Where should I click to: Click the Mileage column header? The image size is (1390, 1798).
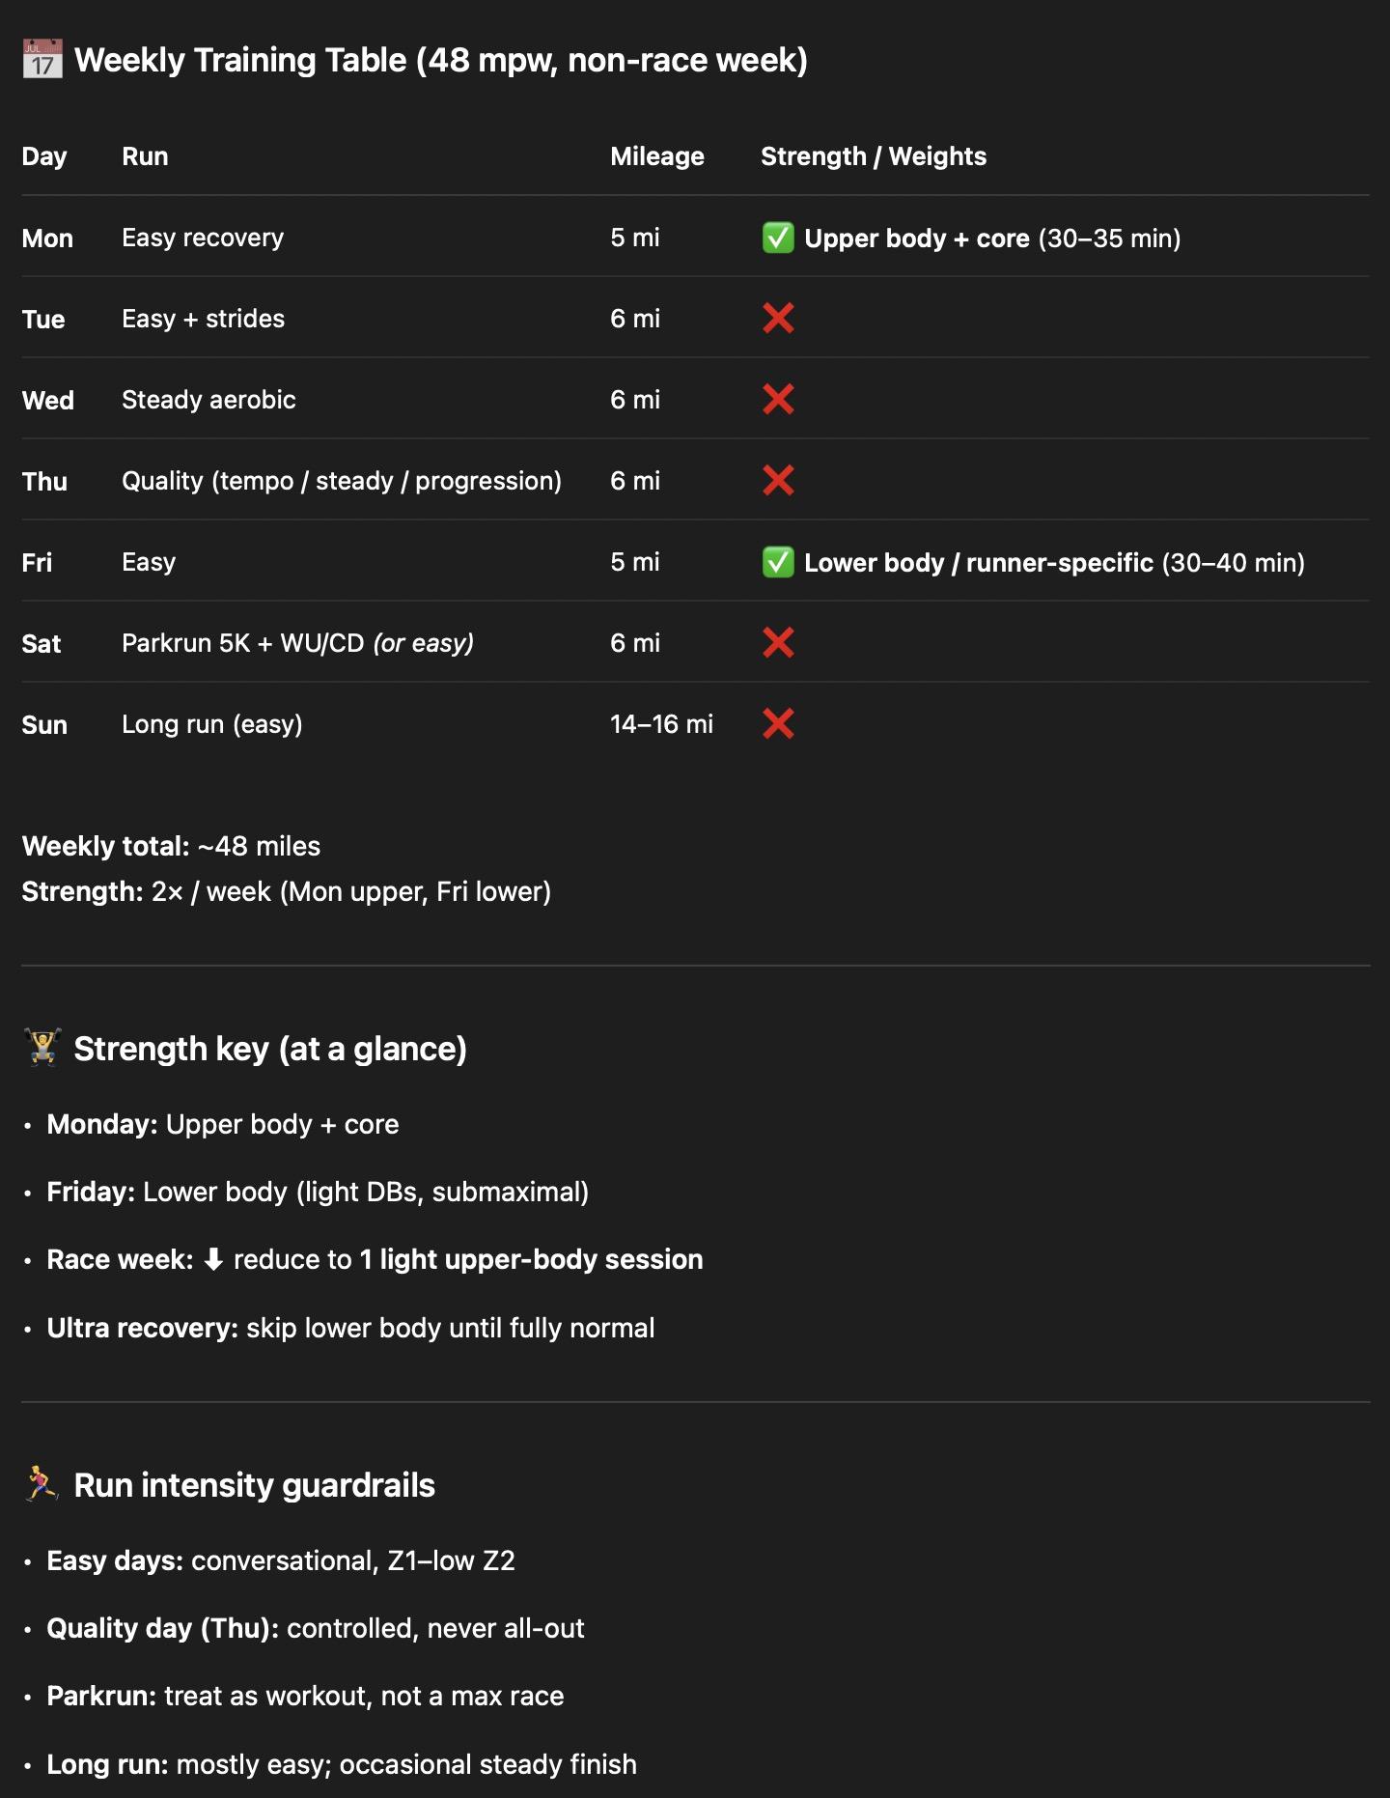coord(656,156)
